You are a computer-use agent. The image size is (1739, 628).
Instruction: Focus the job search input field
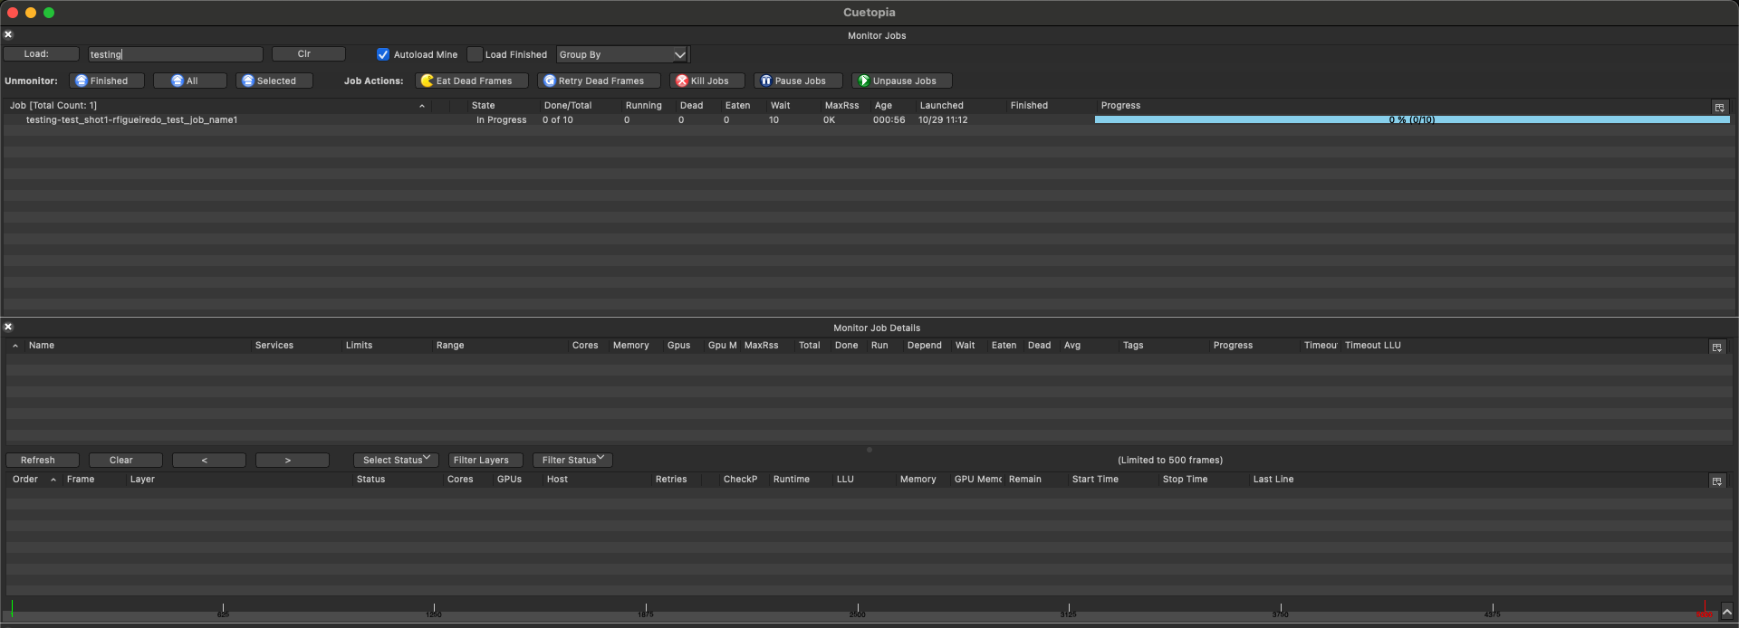[175, 54]
